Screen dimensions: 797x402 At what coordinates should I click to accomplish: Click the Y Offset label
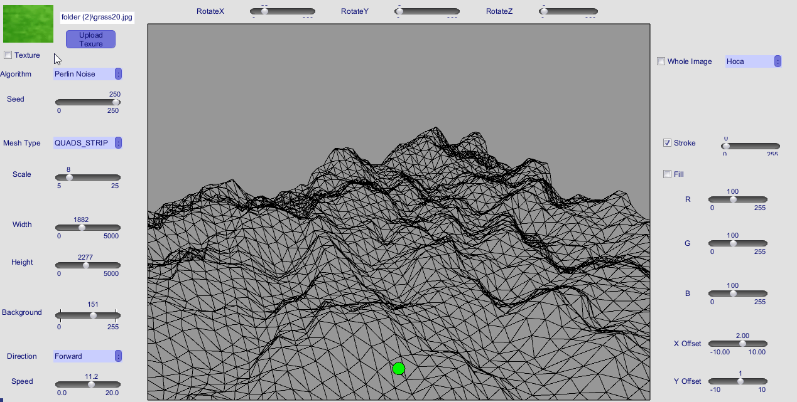coord(687,381)
